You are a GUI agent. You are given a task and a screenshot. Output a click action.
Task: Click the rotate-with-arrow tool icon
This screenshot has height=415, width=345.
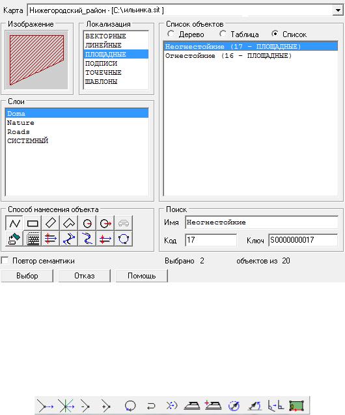coord(255,406)
